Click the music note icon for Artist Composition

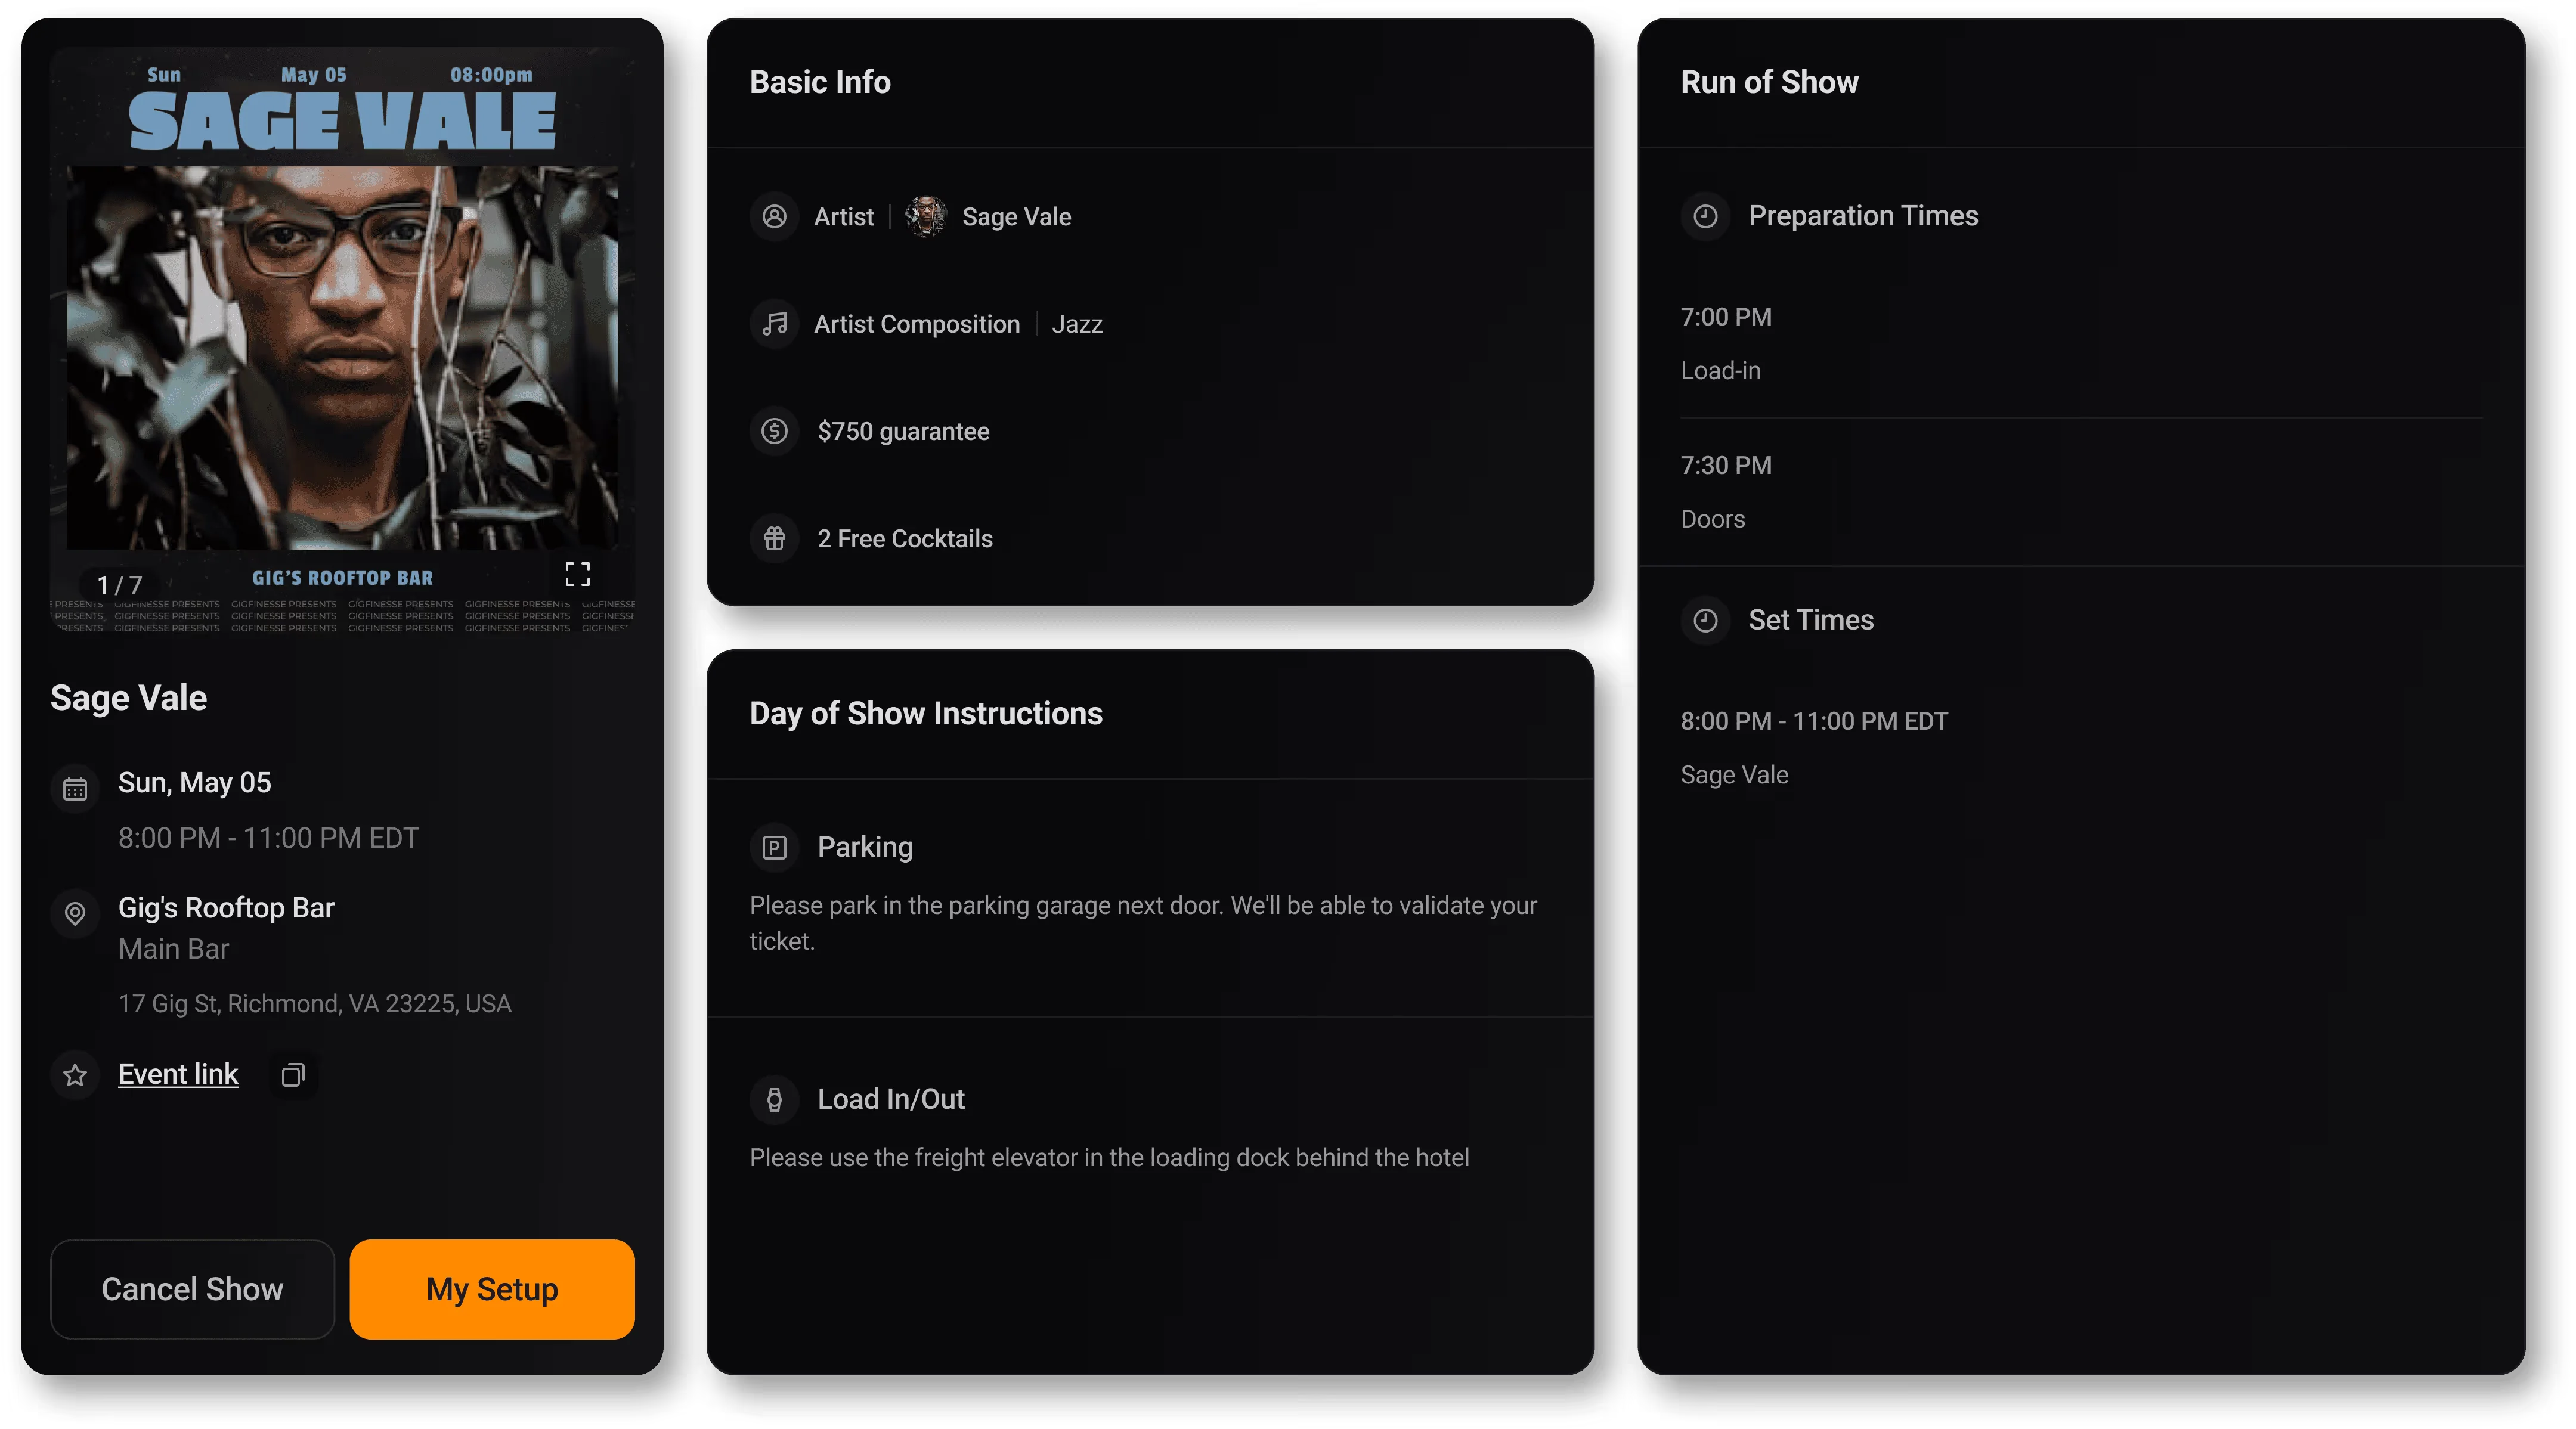(x=774, y=324)
